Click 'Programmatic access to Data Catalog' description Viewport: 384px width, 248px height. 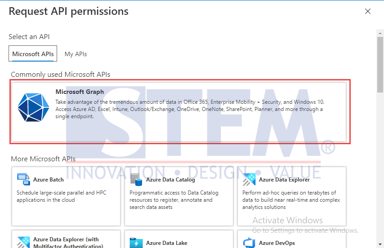pyautogui.click(x=174, y=200)
